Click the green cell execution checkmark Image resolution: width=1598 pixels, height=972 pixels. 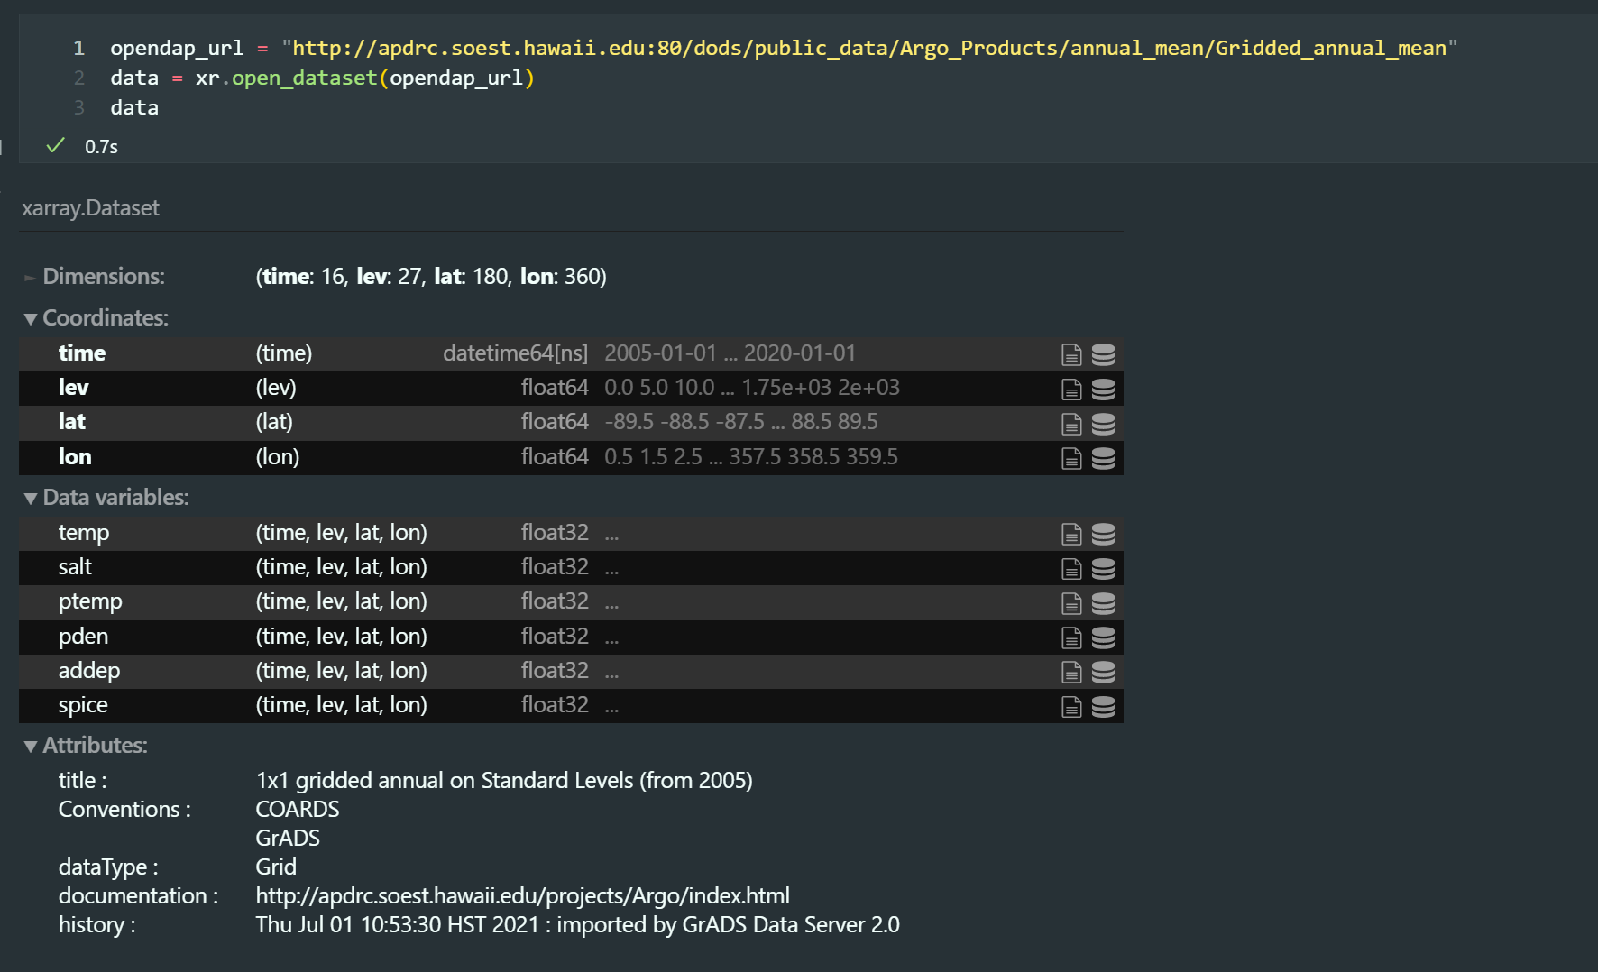coord(55,145)
